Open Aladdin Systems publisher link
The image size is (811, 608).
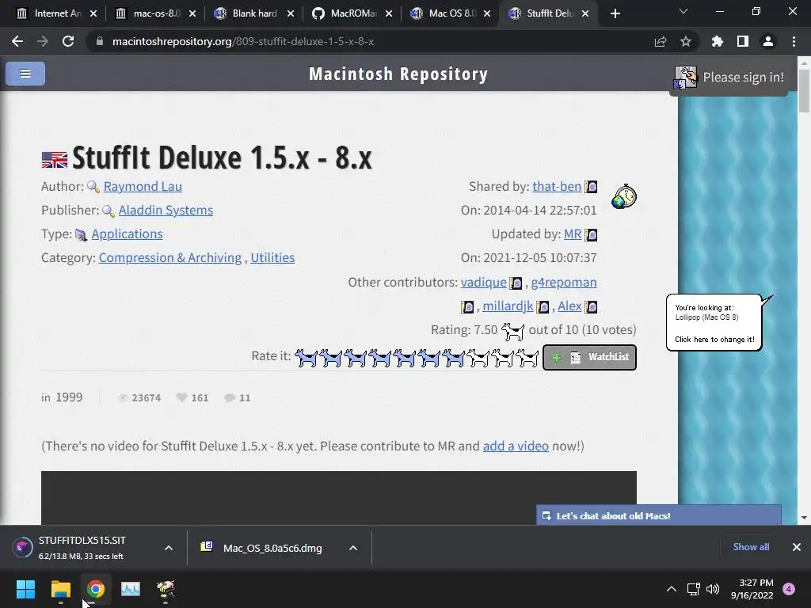pos(166,211)
